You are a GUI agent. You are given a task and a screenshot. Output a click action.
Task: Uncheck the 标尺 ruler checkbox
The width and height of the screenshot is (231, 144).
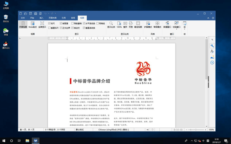coord(49,23)
